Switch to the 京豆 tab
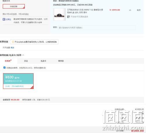 click(x=26, y=61)
